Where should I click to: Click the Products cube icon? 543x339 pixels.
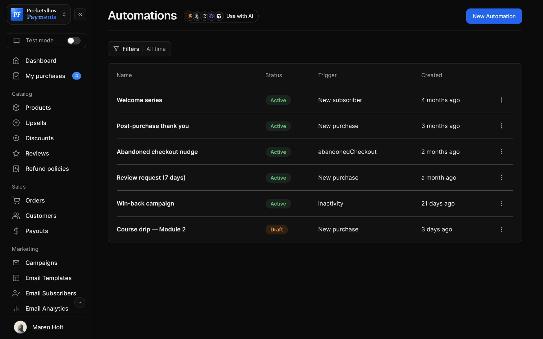(x=16, y=108)
